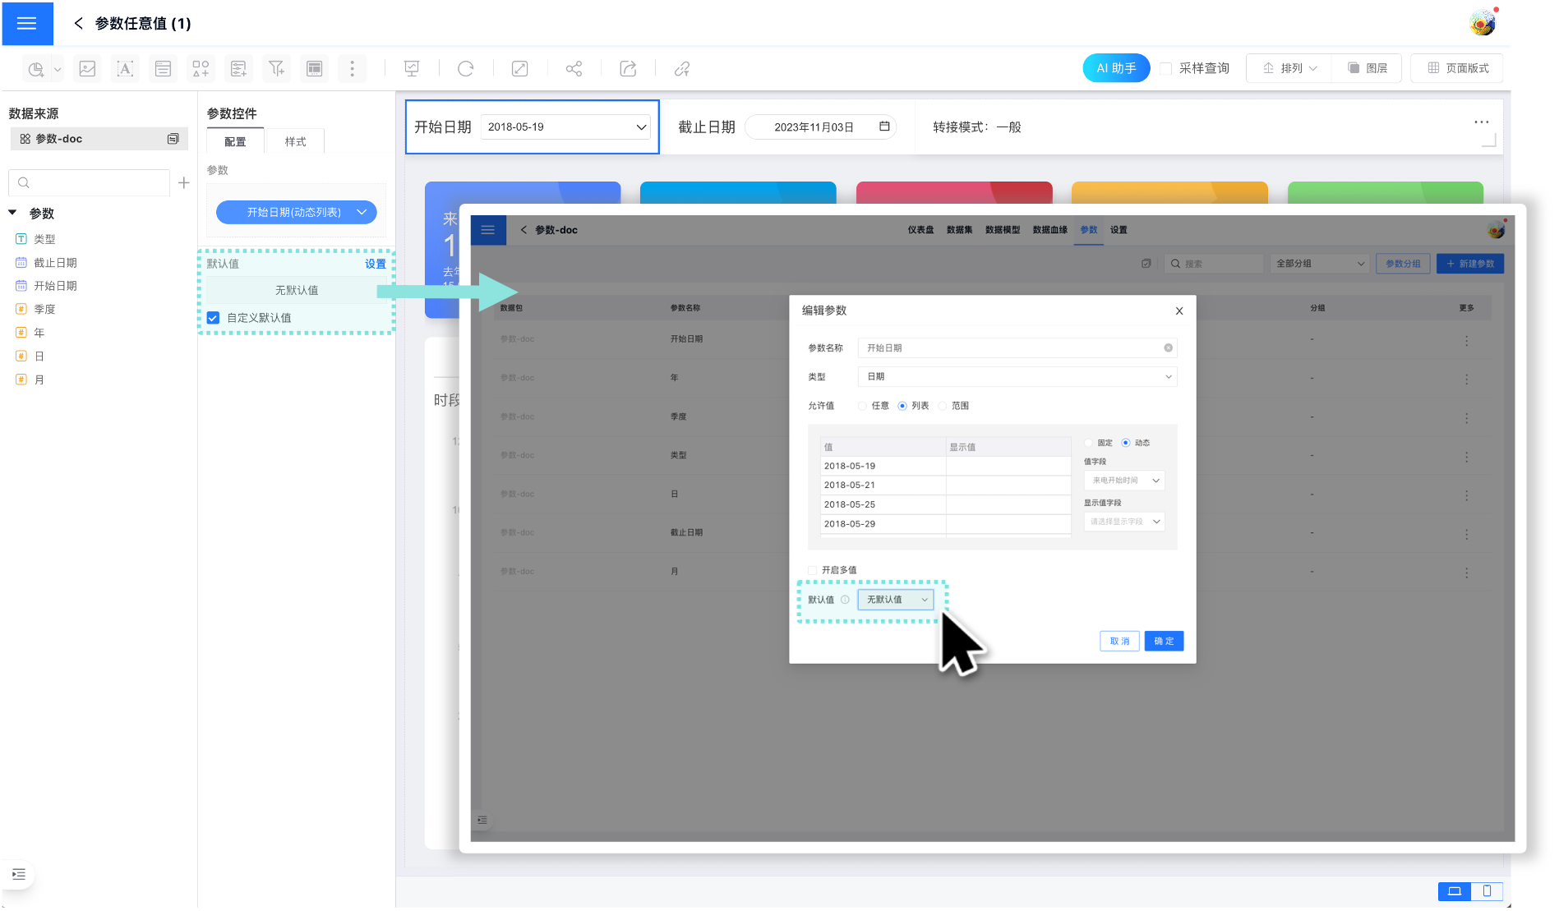
Task: Open the fullscreen expand icon
Action: [x=519, y=69]
